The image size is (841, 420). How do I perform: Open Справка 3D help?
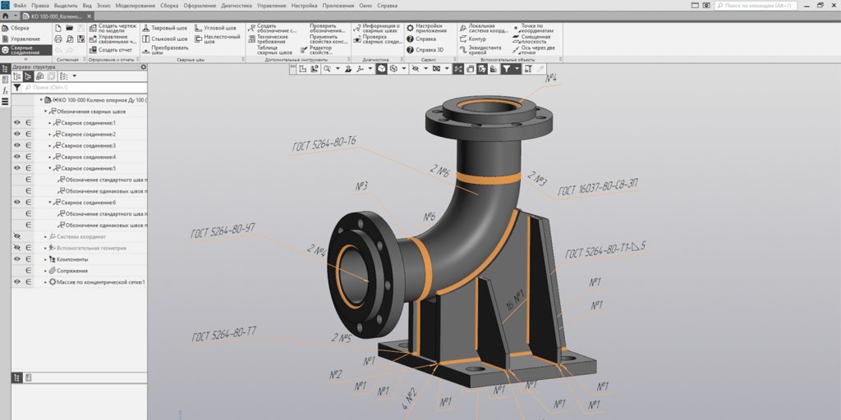(425, 50)
